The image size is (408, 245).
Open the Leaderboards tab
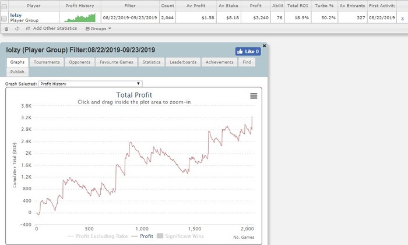[183, 62]
